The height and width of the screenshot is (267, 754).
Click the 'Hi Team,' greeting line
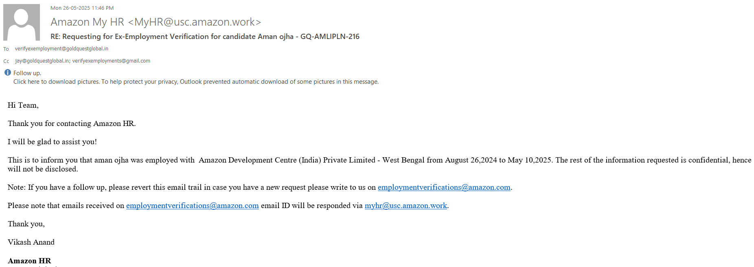coord(23,105)
